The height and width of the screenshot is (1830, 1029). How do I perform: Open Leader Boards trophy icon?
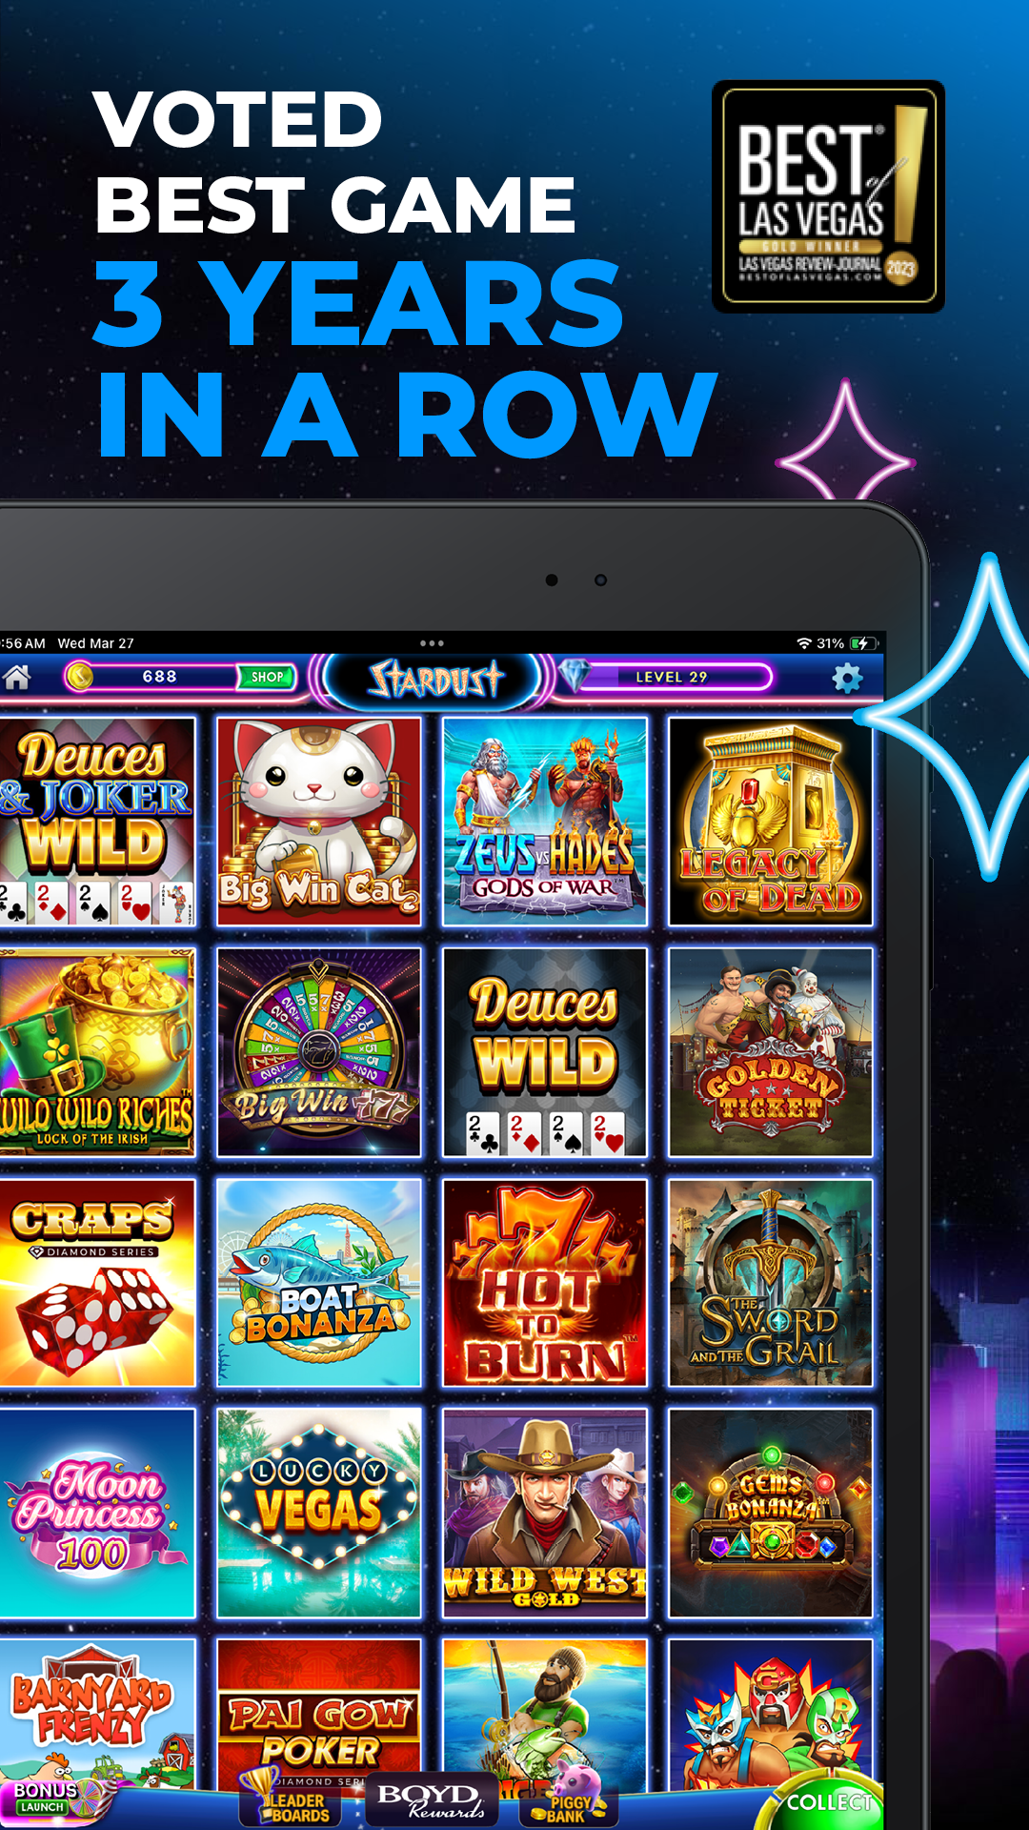(289, 1798)
